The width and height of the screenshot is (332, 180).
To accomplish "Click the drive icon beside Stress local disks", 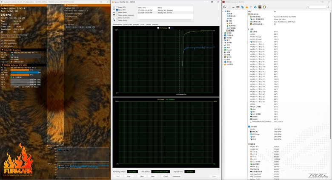I will coord(114,18).
